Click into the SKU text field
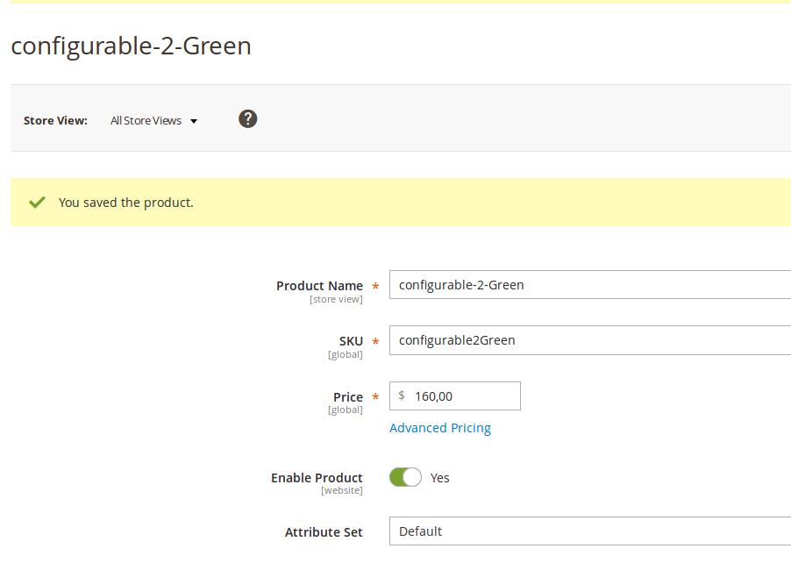The width and height of the screenshot is (791, 563). click(589, 340)
